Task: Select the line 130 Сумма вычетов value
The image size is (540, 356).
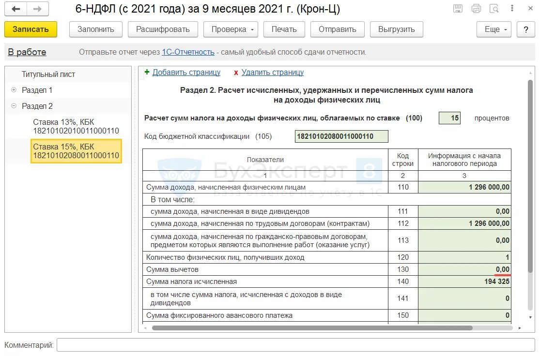Action: click(464, 269)
